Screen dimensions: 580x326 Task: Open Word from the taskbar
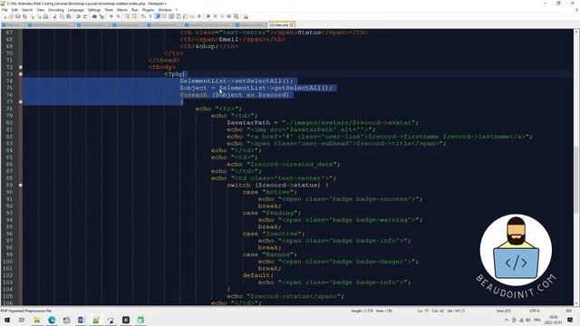coord(81,320)
